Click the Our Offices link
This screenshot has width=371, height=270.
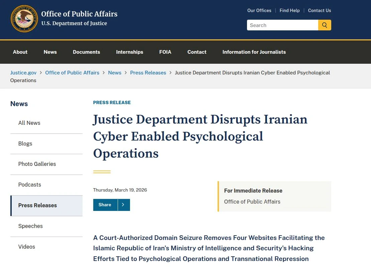259,10
